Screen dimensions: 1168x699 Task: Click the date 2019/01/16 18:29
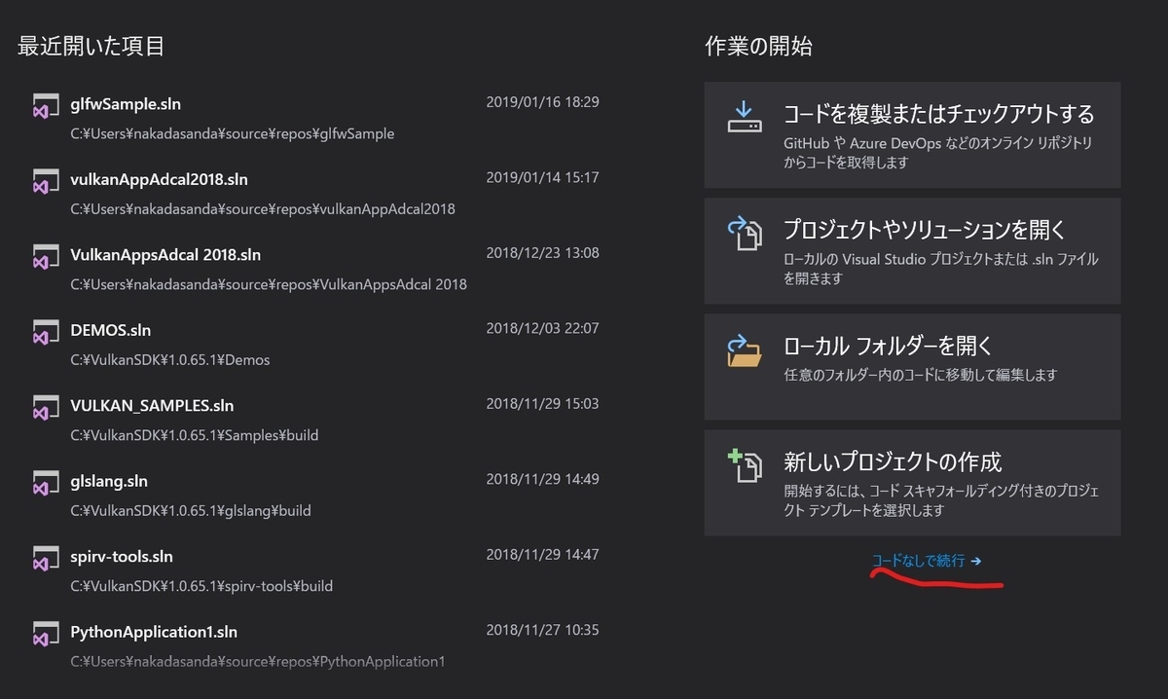coord(542,101)
